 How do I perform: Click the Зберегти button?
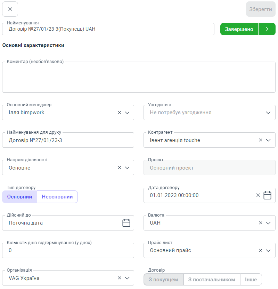pos(261,9)
